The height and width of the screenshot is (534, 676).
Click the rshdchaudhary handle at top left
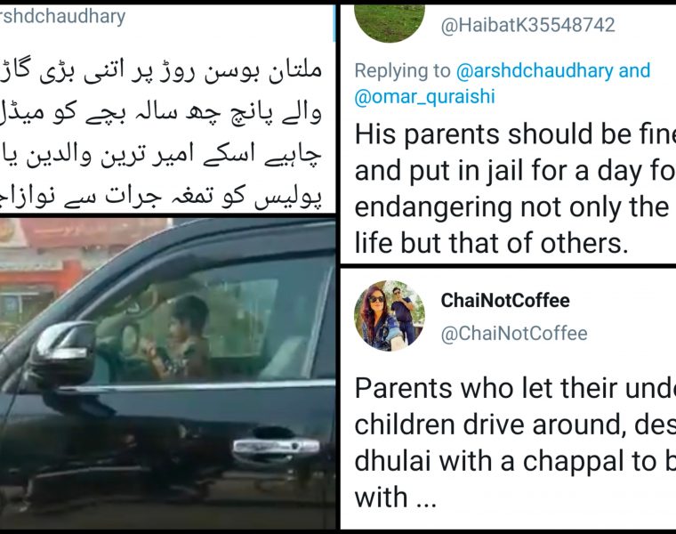click(62, 17)
